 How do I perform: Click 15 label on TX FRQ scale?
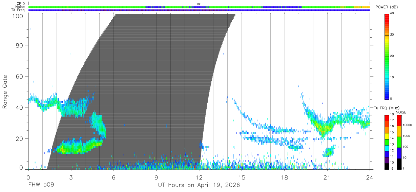(x=392, y=132)
